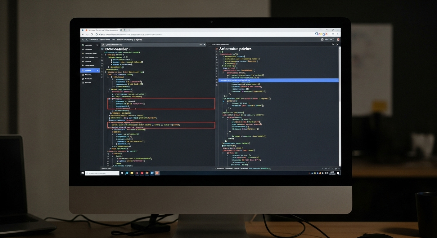Expand the blue highlighted sidebar item arrow

[97, 70]
